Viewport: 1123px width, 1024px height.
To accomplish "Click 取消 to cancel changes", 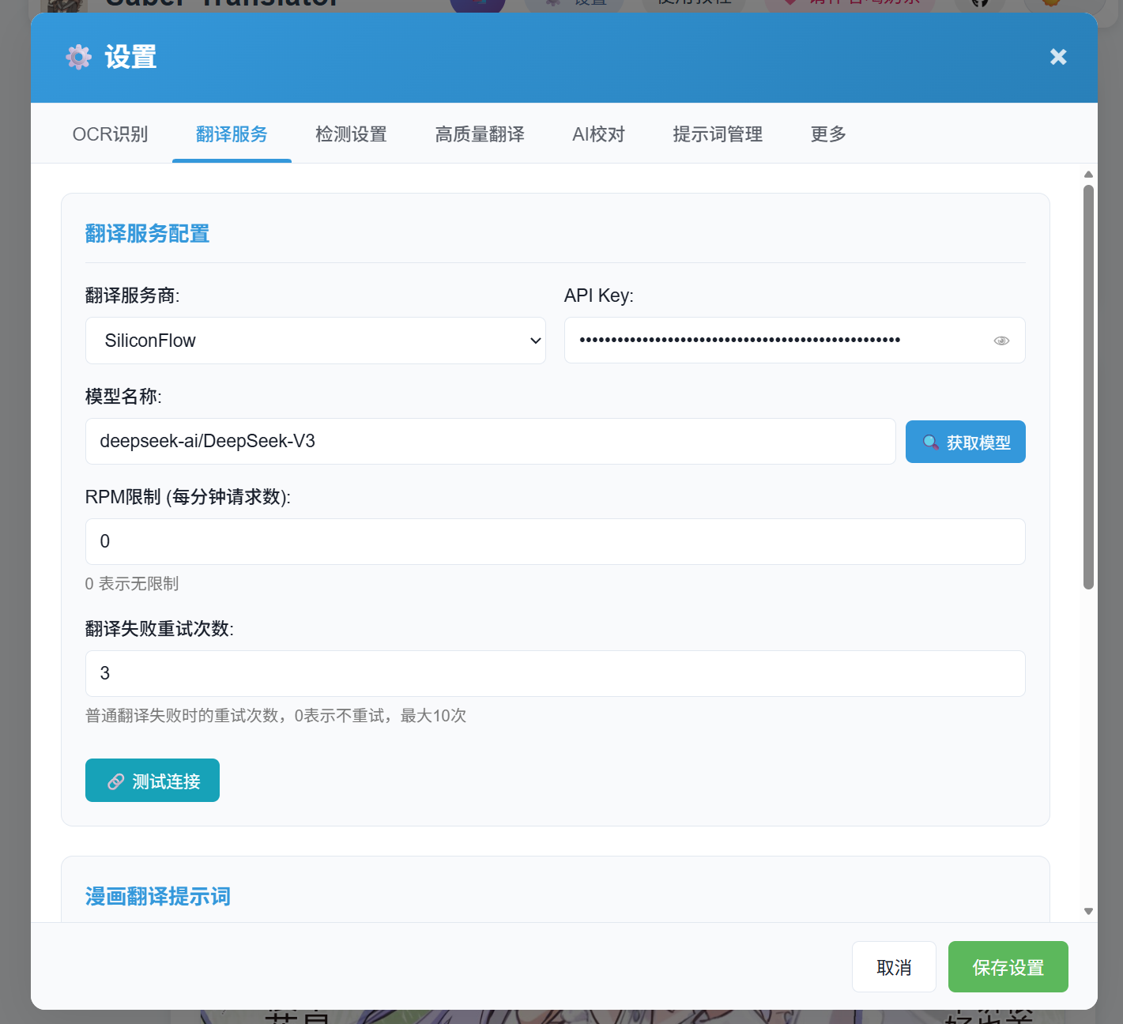I will 894,967.
